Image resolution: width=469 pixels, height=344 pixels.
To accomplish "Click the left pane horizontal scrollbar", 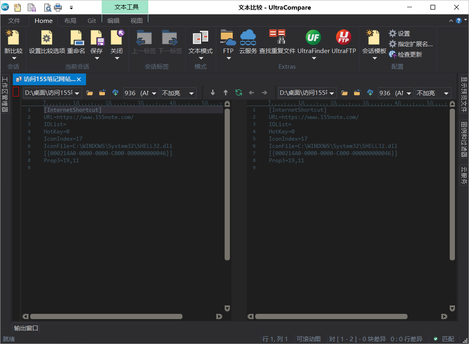I will point(106,317).
